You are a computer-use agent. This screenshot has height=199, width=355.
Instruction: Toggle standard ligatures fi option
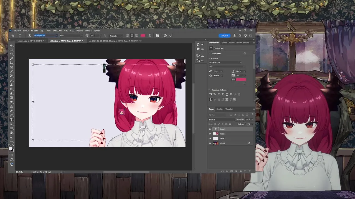point(211,99)
